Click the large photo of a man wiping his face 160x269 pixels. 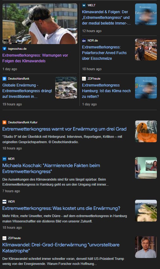[40, 24]
